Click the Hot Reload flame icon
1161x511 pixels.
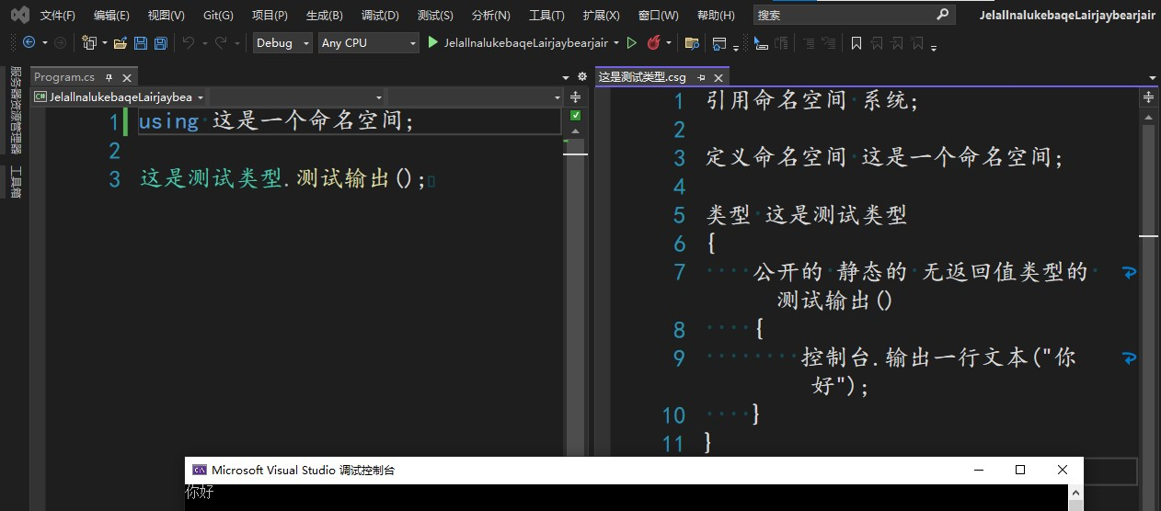[x=653, y=42]
